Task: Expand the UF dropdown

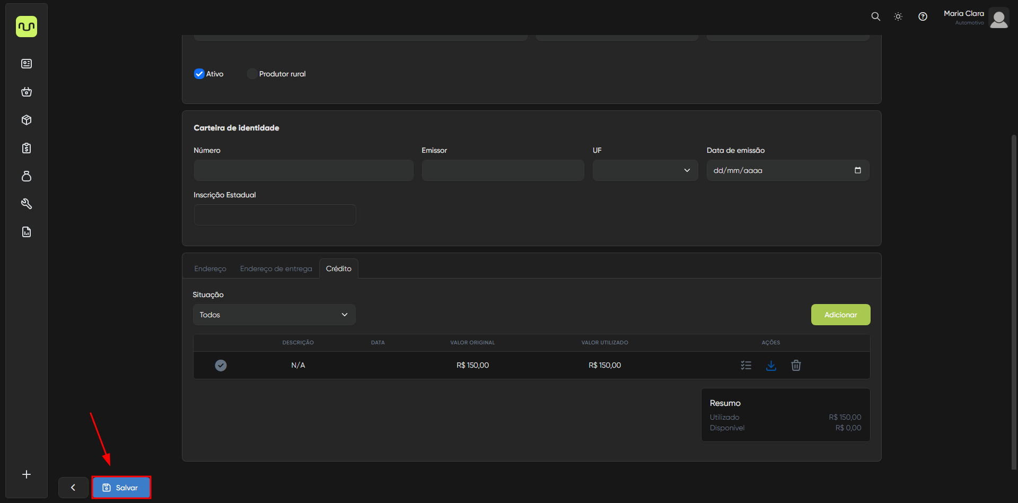Action: (x=645, y=170)
